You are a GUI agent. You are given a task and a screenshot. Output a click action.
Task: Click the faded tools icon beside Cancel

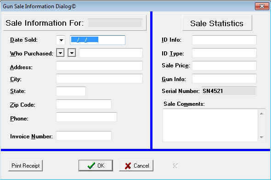tap(175, 166)
